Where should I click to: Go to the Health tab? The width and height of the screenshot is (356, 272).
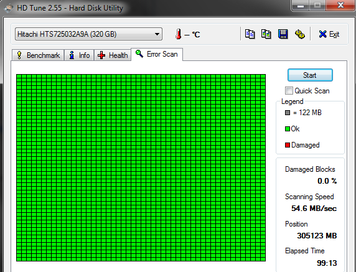pyautogui.click(x=113, y=55)
